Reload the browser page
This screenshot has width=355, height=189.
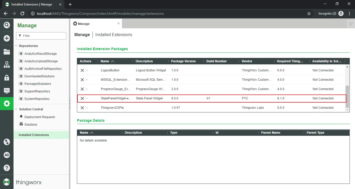(22, 14)
